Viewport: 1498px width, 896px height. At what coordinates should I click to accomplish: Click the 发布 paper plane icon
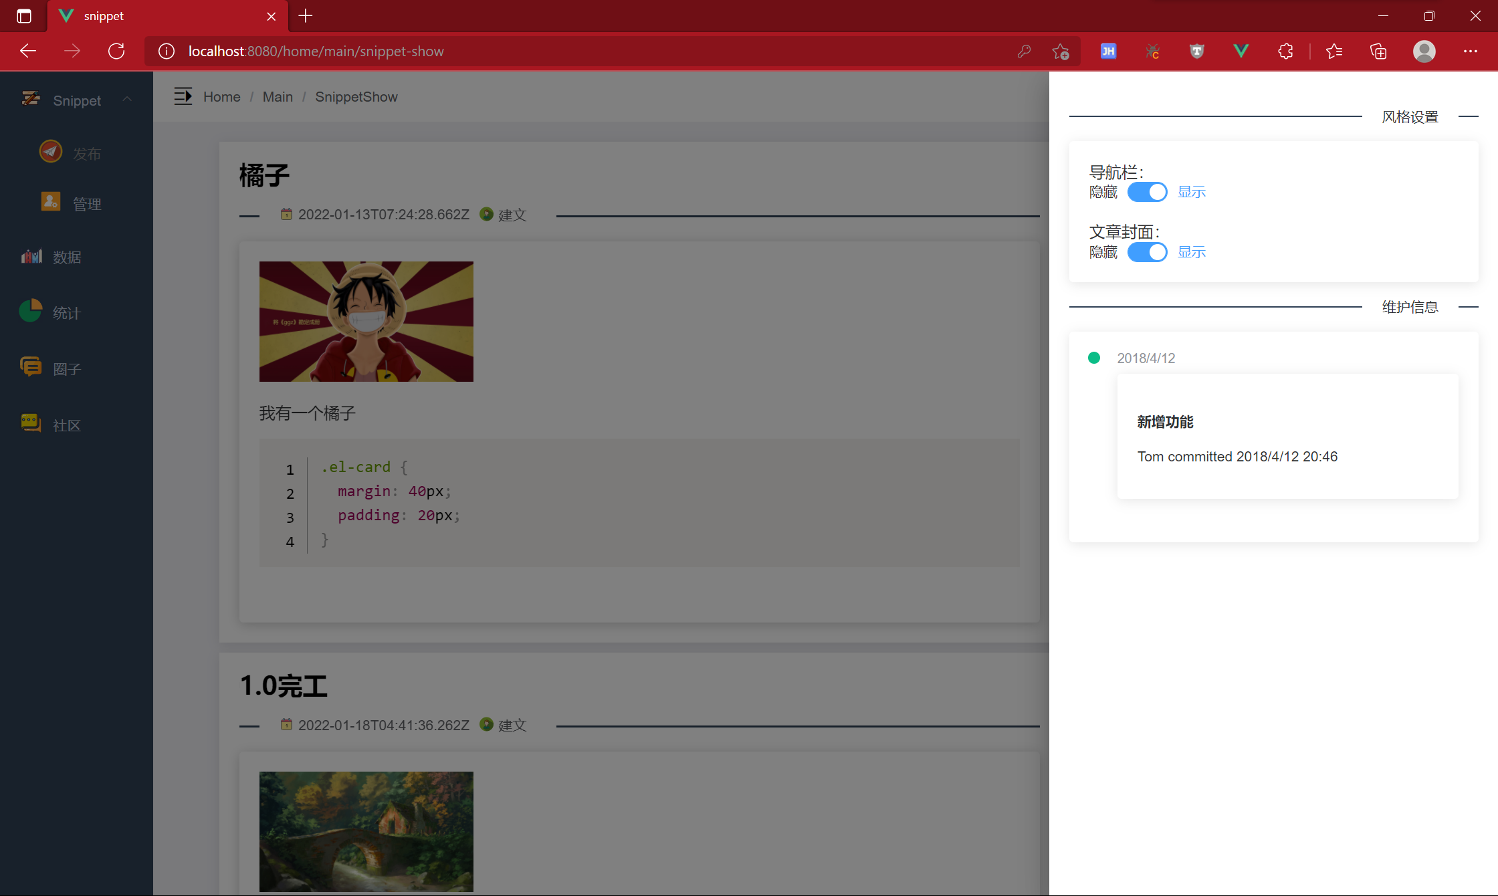coord(51,152)
